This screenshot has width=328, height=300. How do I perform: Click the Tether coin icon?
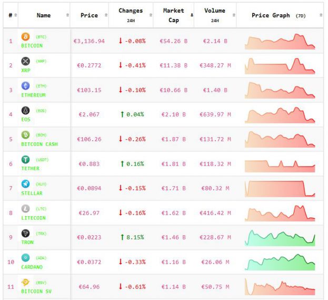(25, 159)
